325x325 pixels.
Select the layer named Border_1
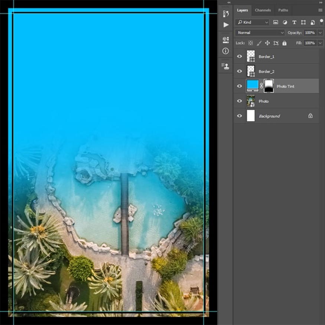(x=266, y=57)
